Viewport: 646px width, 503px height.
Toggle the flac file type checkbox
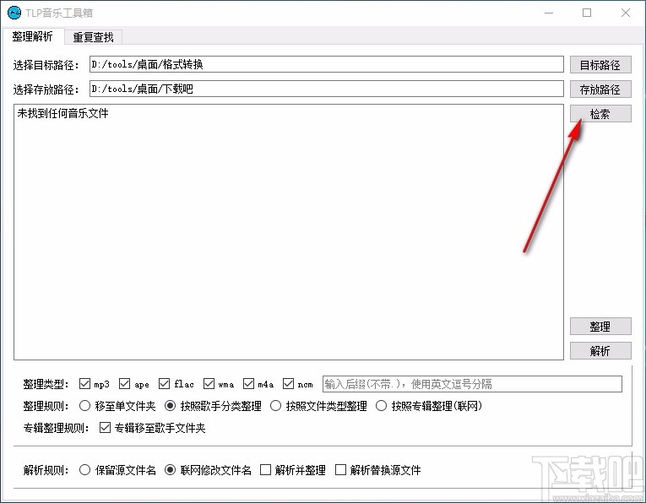point(164,384)
